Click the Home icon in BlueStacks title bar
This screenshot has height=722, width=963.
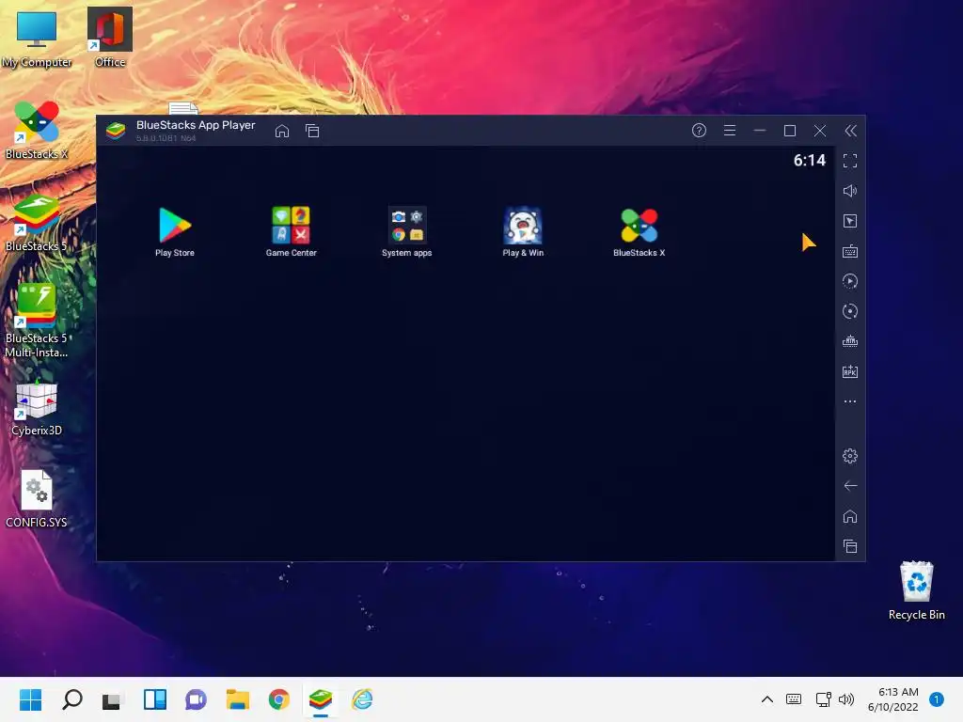coord(282,131)
